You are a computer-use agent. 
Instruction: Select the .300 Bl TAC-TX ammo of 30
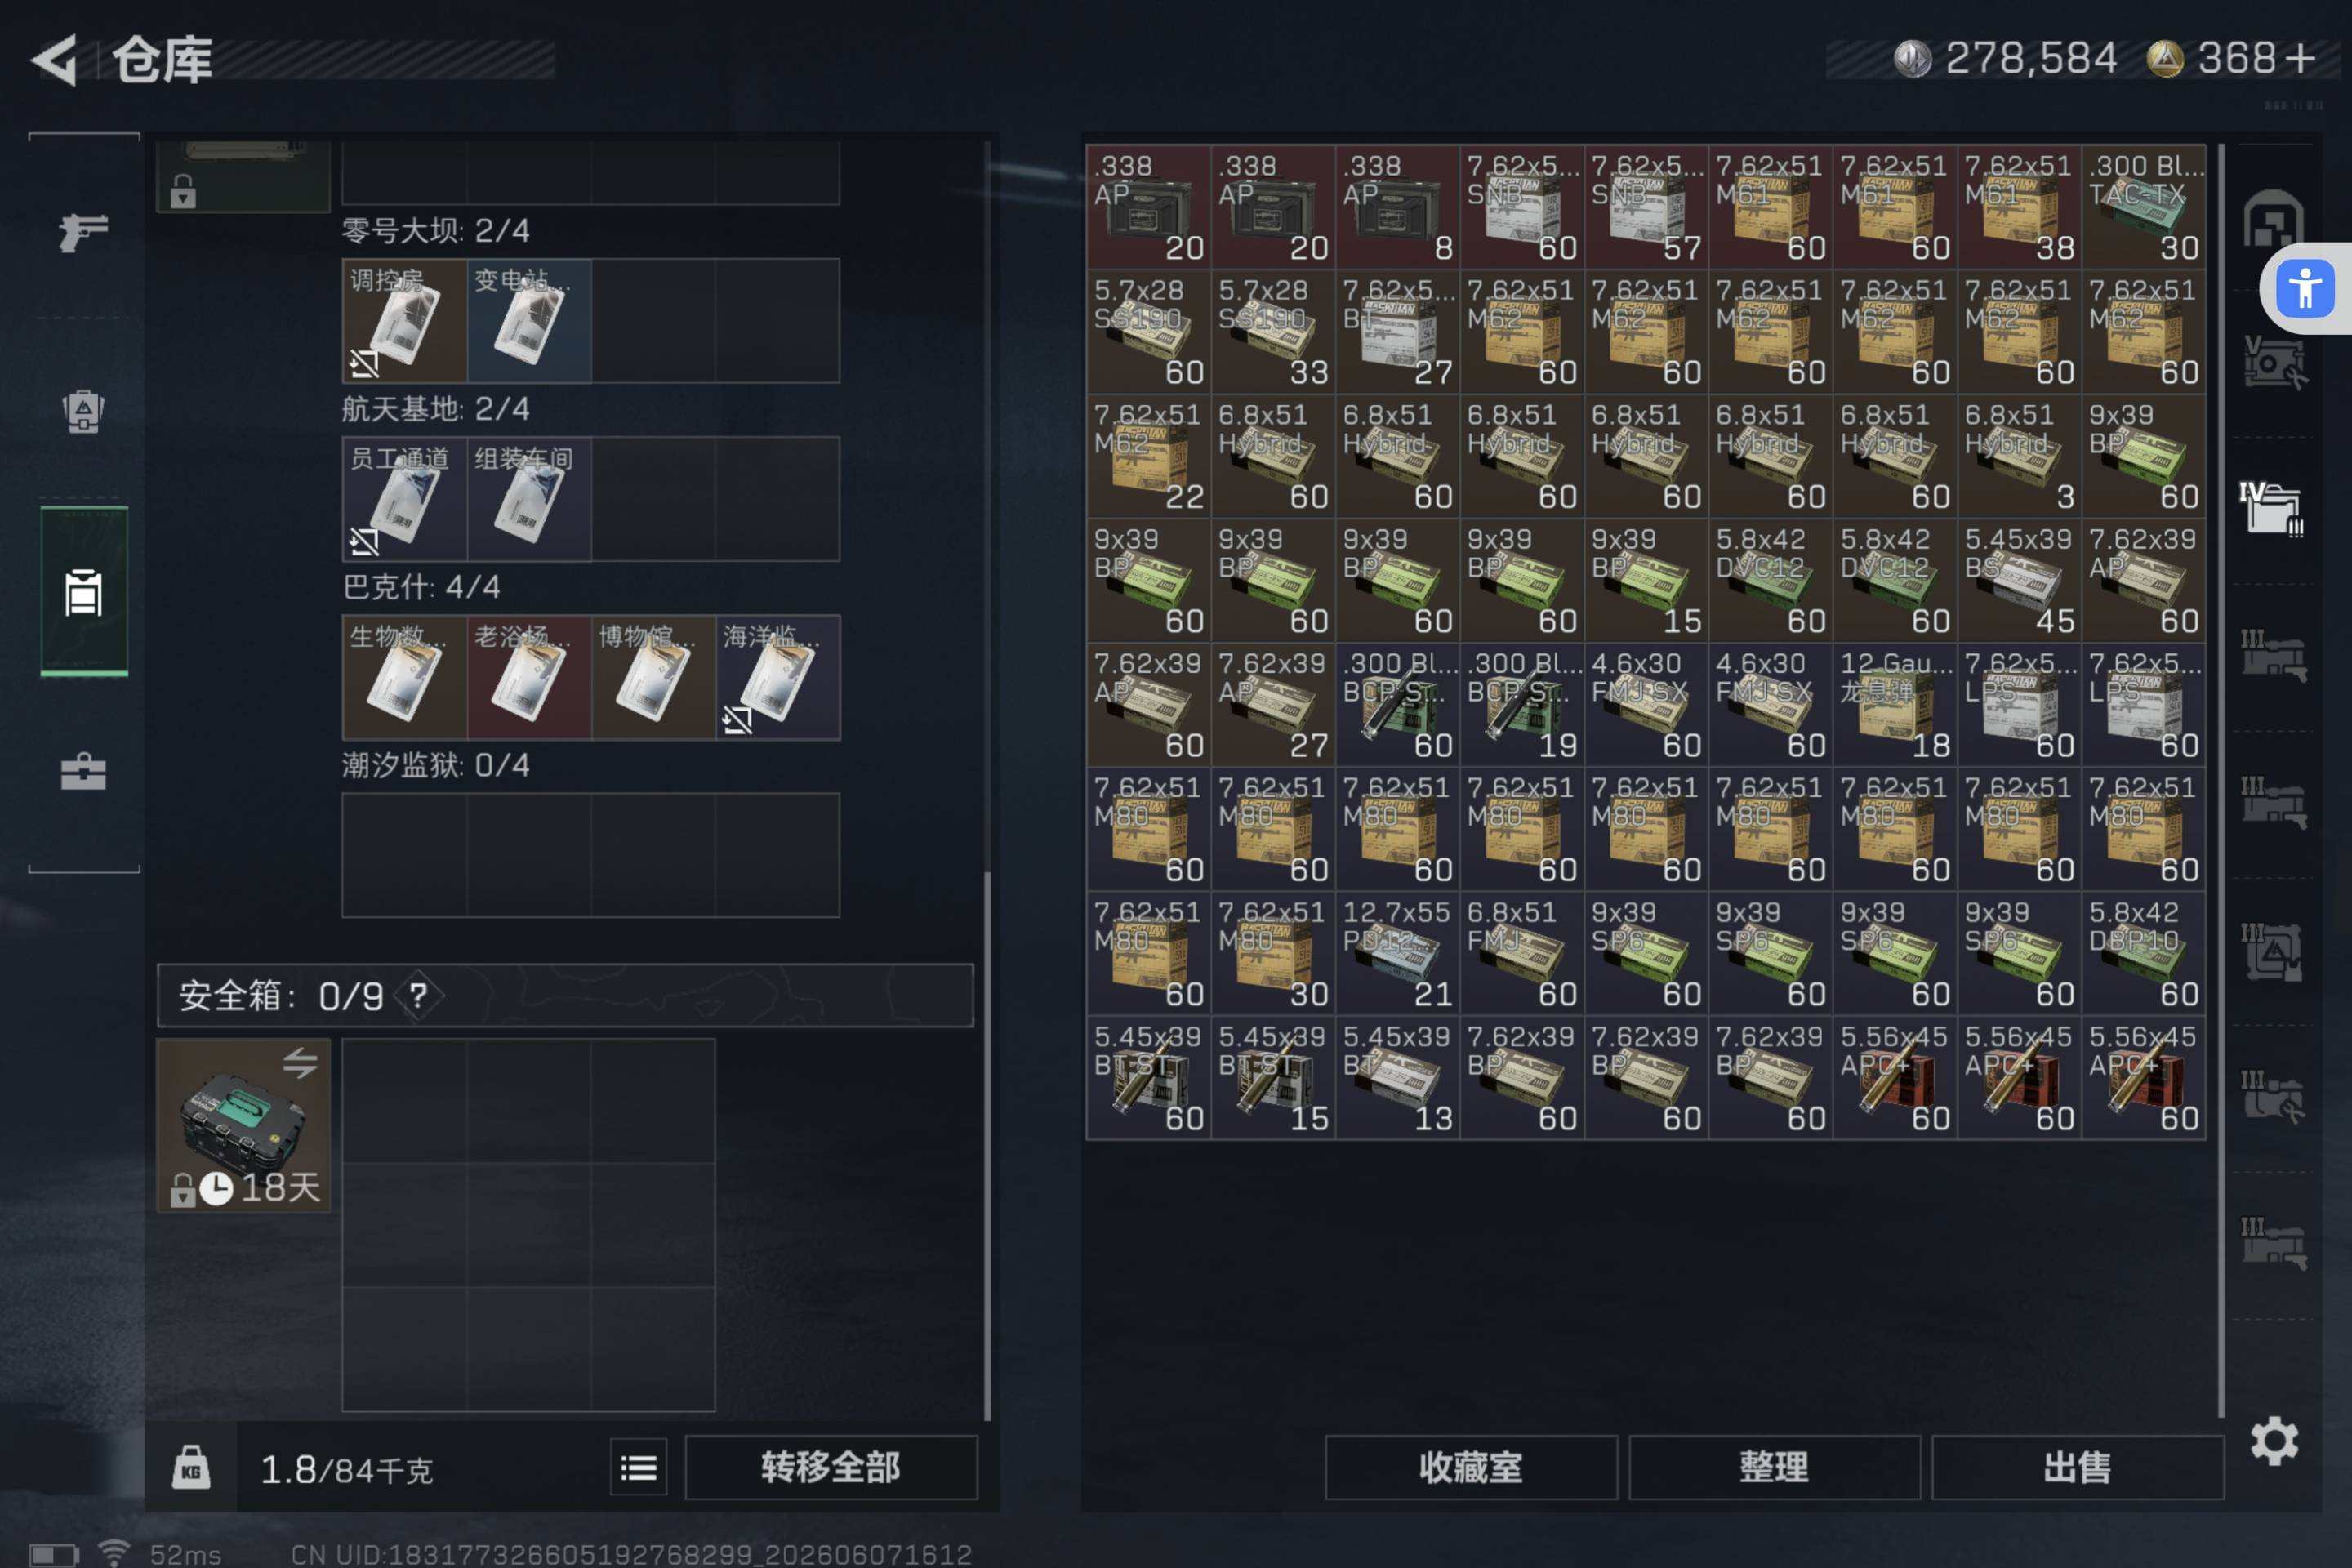pyautogui.click(x=2144, y=207)
